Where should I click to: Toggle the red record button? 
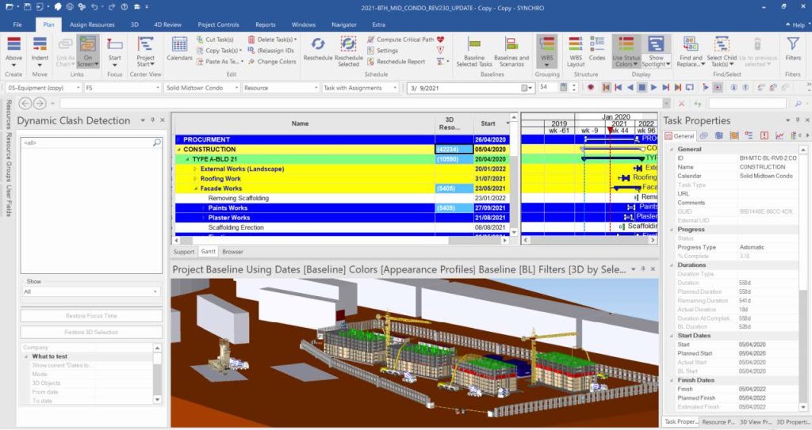[590, 87]
